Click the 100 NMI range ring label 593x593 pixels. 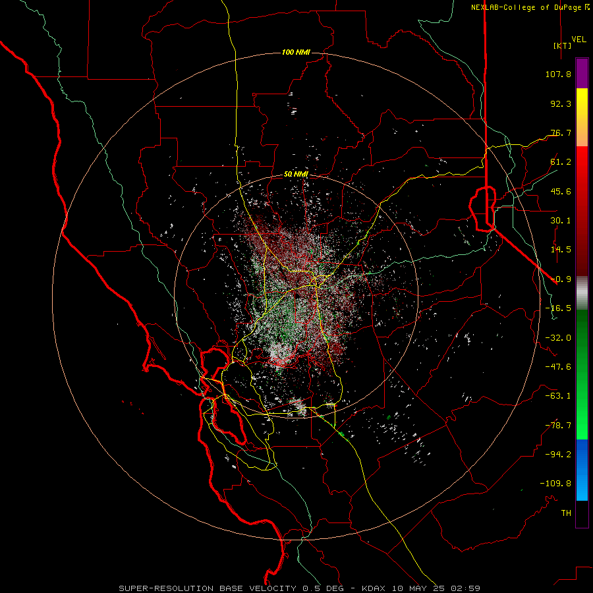click(296, 52)
